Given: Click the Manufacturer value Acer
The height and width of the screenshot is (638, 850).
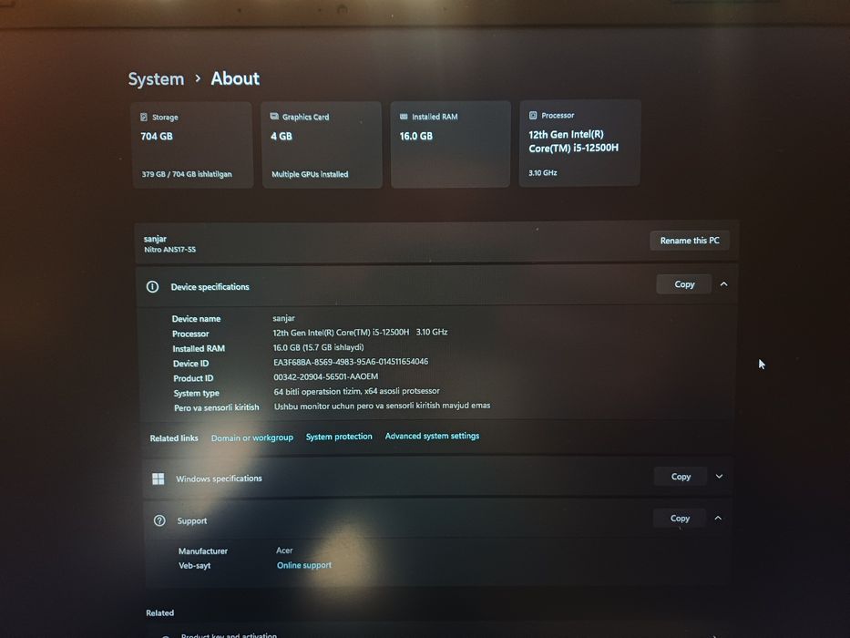Looking at the screenshot, I should (x=284, y=551).
